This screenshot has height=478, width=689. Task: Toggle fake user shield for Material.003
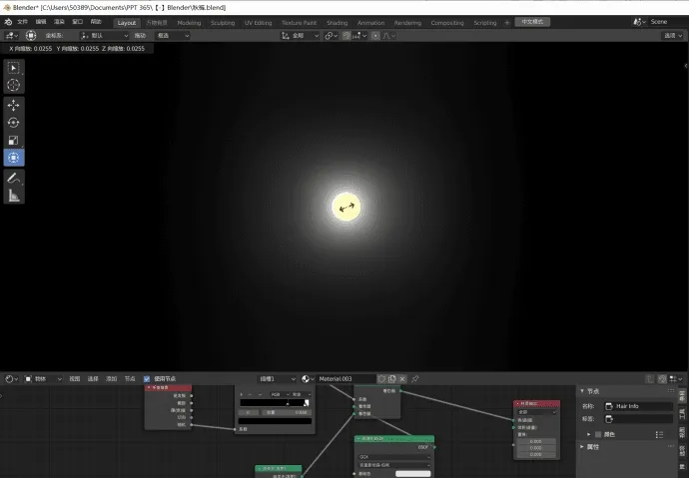pyautogui.click(x=381, y=379)
